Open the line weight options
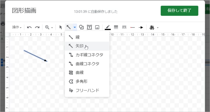Image resolution: width=210 pixels, height=112 pixels. tap(116, 28)
